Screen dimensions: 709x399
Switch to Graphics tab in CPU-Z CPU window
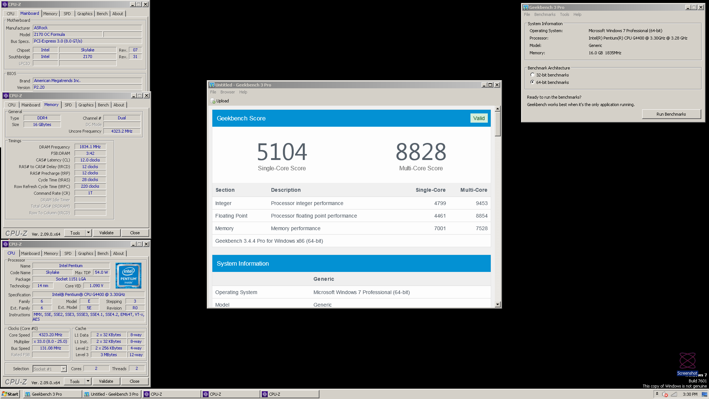point(86,253)
